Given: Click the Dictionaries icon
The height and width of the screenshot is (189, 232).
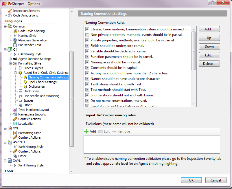Looking at the screenshot, I should [x=25, y=87].
